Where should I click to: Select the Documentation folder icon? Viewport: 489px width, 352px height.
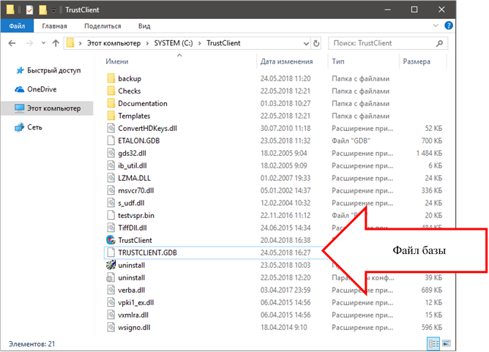(111, 103)
